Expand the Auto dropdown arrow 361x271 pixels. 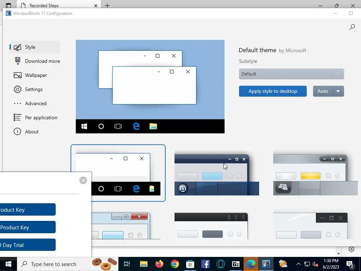coord(338,91)
